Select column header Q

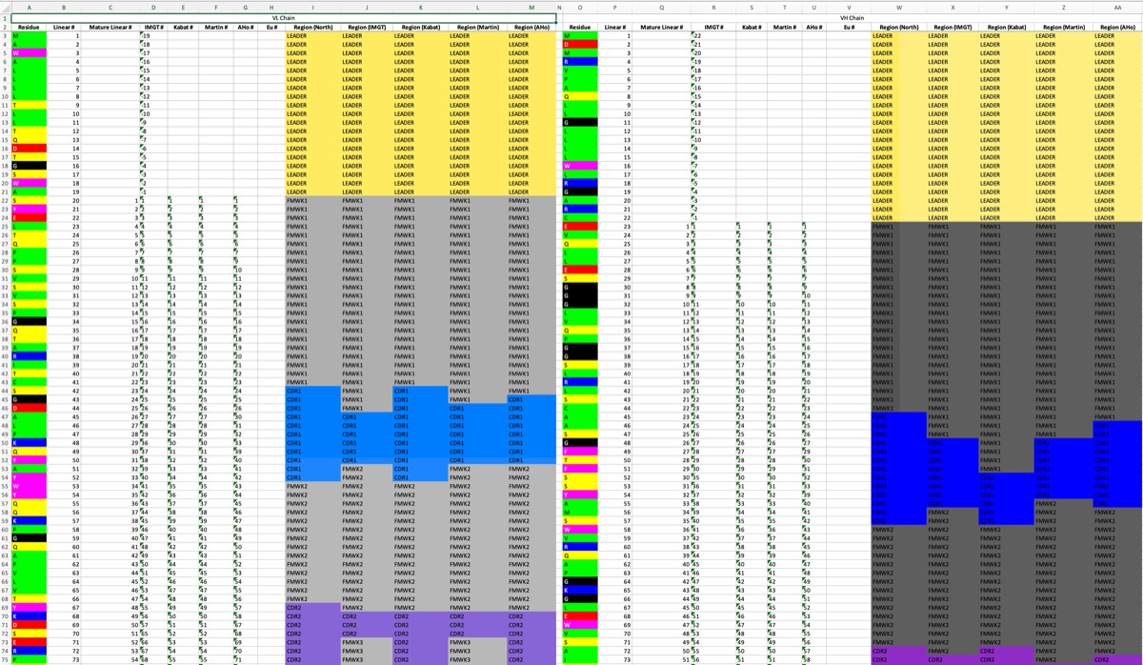click(662, 7)
